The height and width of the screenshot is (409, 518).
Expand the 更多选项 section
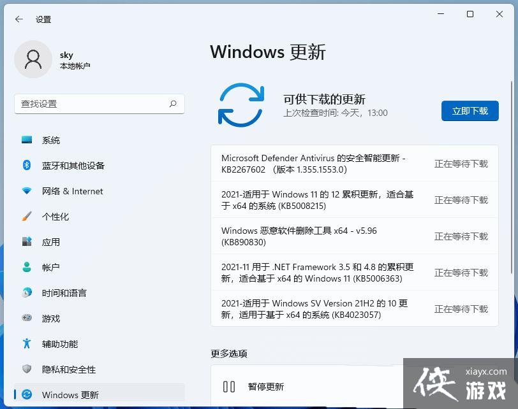pos(228,354)
